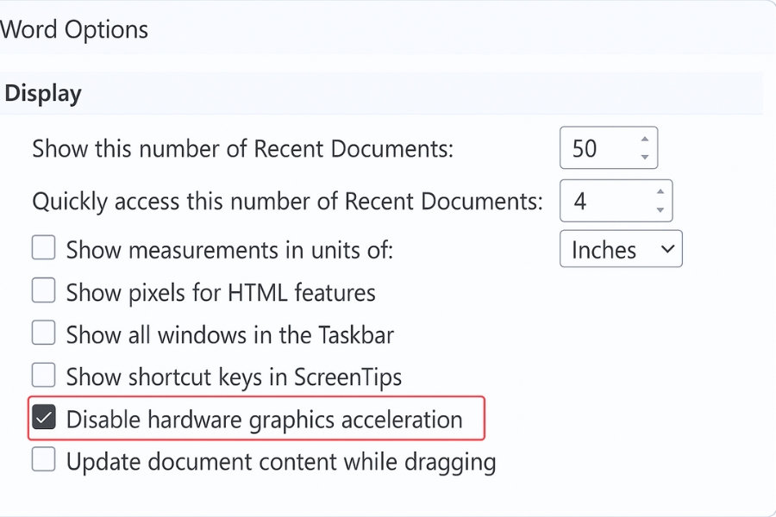Decrease the Recent Documents count with down arrow
This screenshot has width=776, height=517.
coord(644,157)
